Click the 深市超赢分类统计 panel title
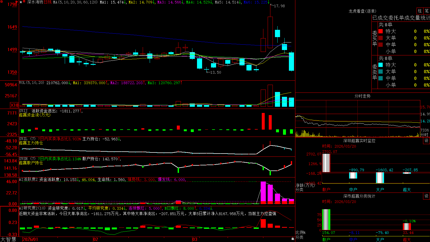The width and height of the screenshot is (430, 242). (359, 196)
